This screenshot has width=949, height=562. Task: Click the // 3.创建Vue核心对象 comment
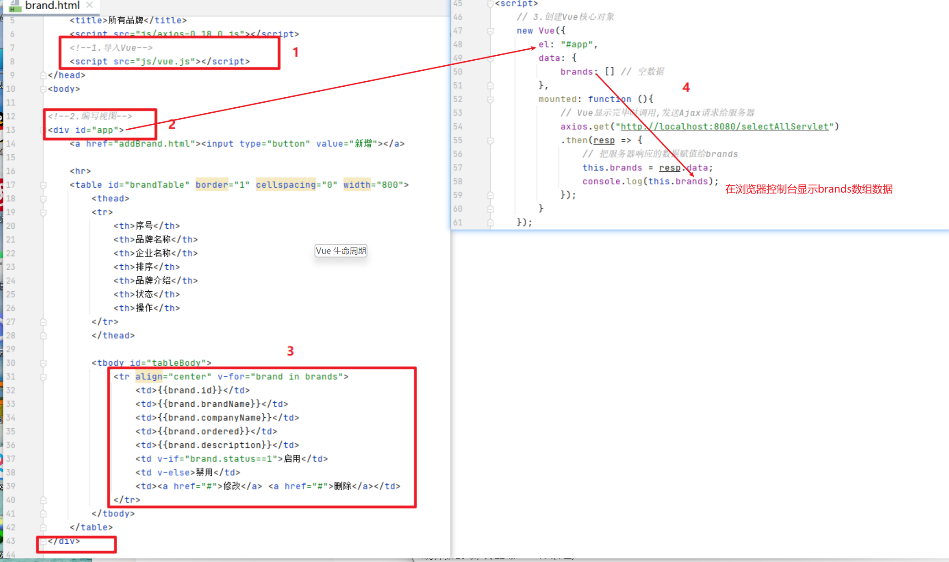[565, 17]
